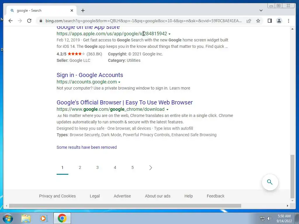Select the google - Search tab
The image size is (299, 224).
coord(41,10)
